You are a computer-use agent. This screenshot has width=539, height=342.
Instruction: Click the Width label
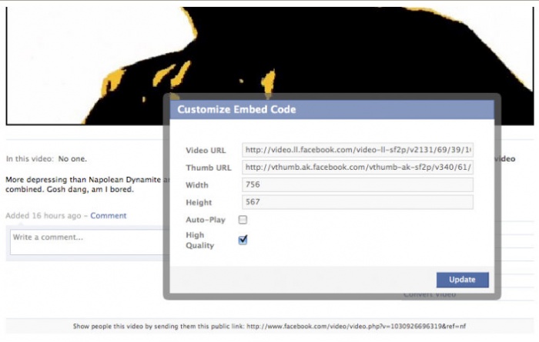tap(197, 185)
